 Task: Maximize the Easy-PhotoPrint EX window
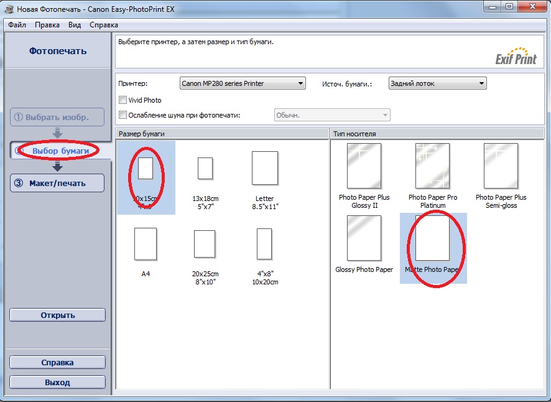(x=509, y=7)
